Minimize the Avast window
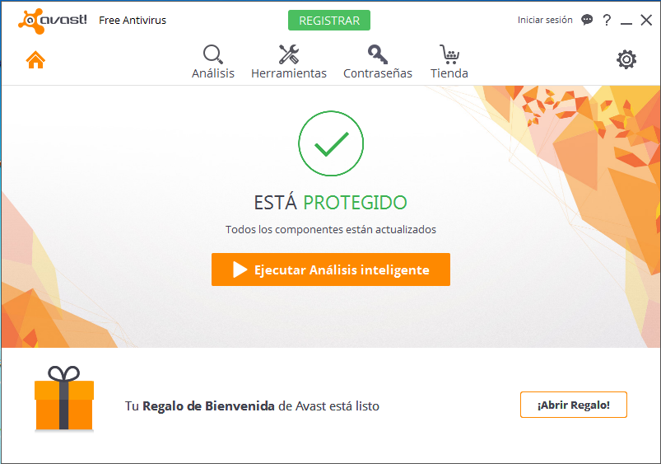661x464 pixels. click(x=626, y=21)
